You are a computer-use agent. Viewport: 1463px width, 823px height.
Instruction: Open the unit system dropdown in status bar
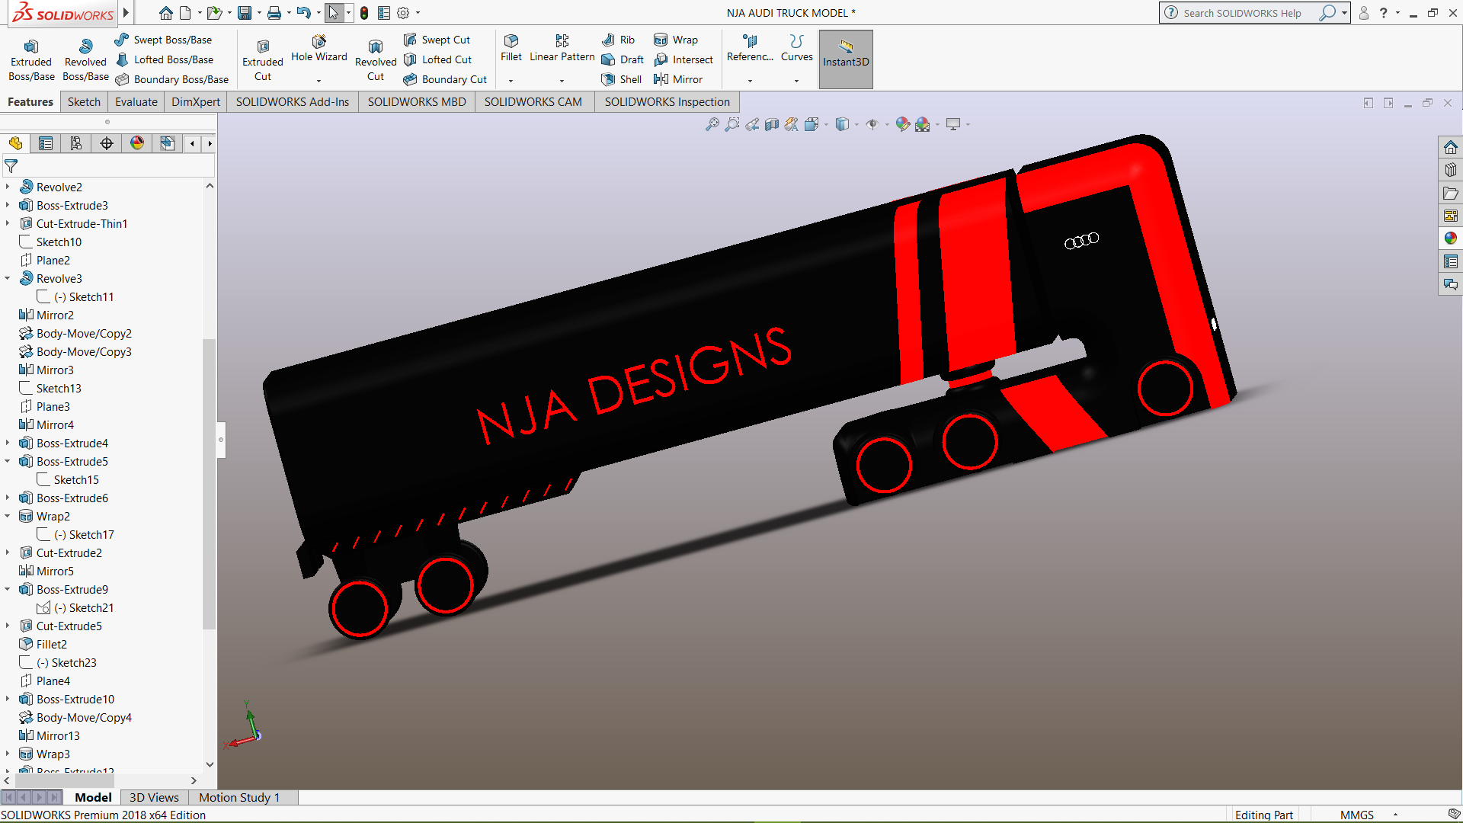[1396, 815]
